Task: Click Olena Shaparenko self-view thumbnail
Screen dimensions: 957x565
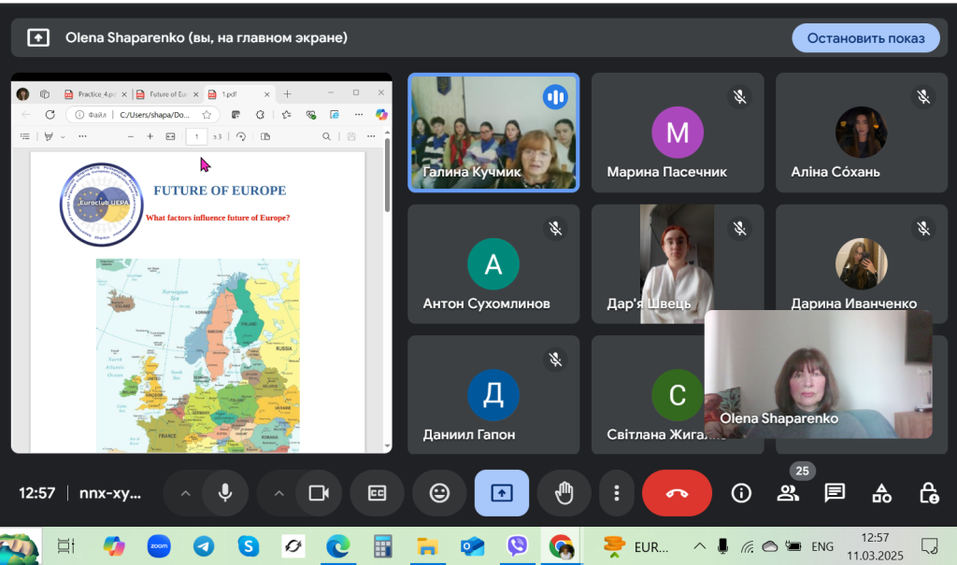Action: click(818, 374)
